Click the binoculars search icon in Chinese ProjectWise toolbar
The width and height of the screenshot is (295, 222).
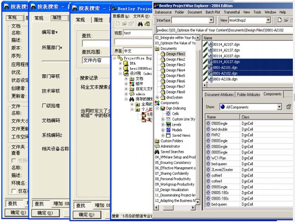[x=140, y=24]
